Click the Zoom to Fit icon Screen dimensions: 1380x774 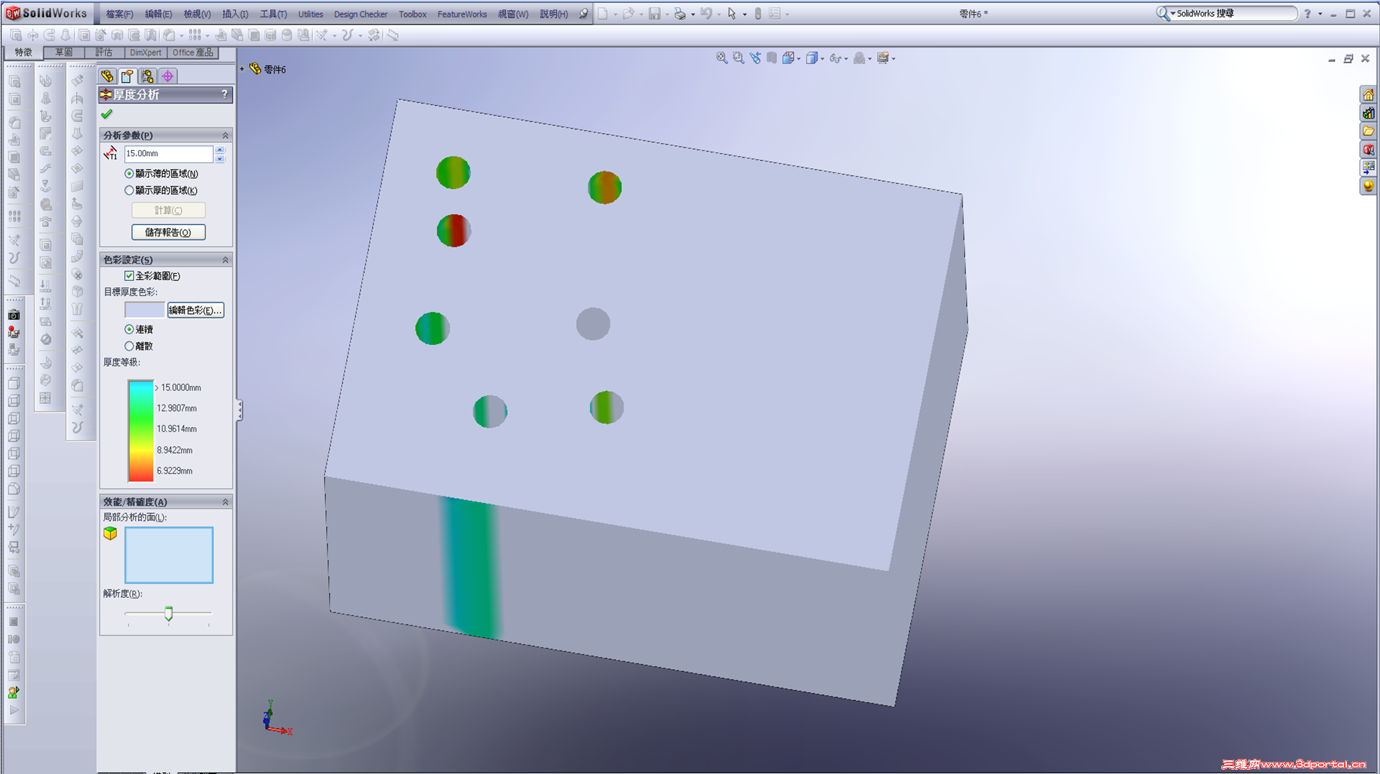pyautogui.click(x=721, y=58)
